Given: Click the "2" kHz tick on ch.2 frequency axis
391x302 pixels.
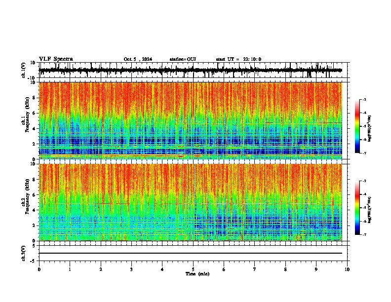Looking at the screenshot, I should tap(34, 226).
